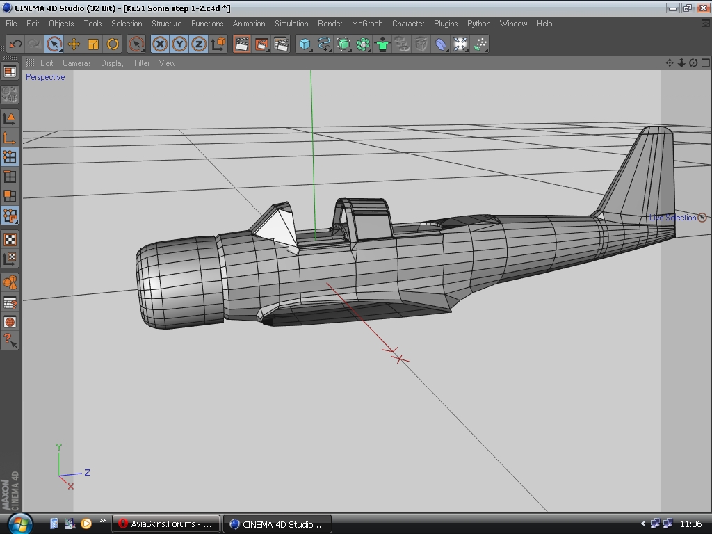The width and height of the screenshot is (712, 534).
Task: Toggle X-axis lock
Action: (x=160, y=44)
